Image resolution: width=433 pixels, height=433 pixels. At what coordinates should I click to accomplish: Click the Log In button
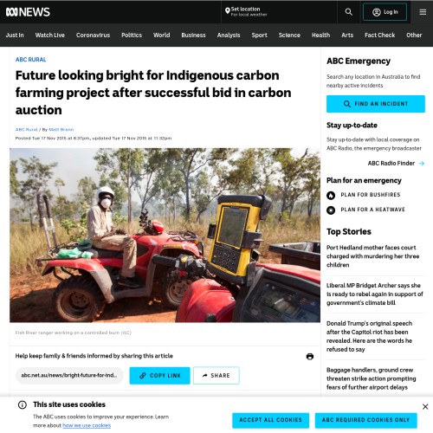pyautogui.click(x=385, y=12)
